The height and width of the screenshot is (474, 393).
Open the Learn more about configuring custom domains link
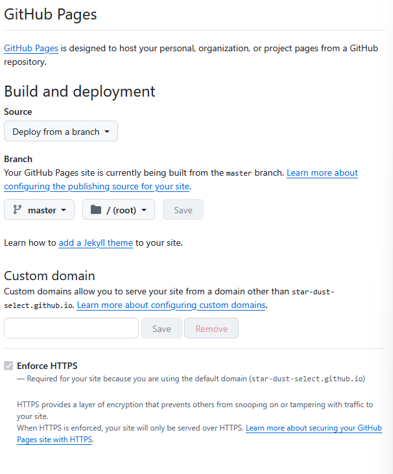coord(171,305)
